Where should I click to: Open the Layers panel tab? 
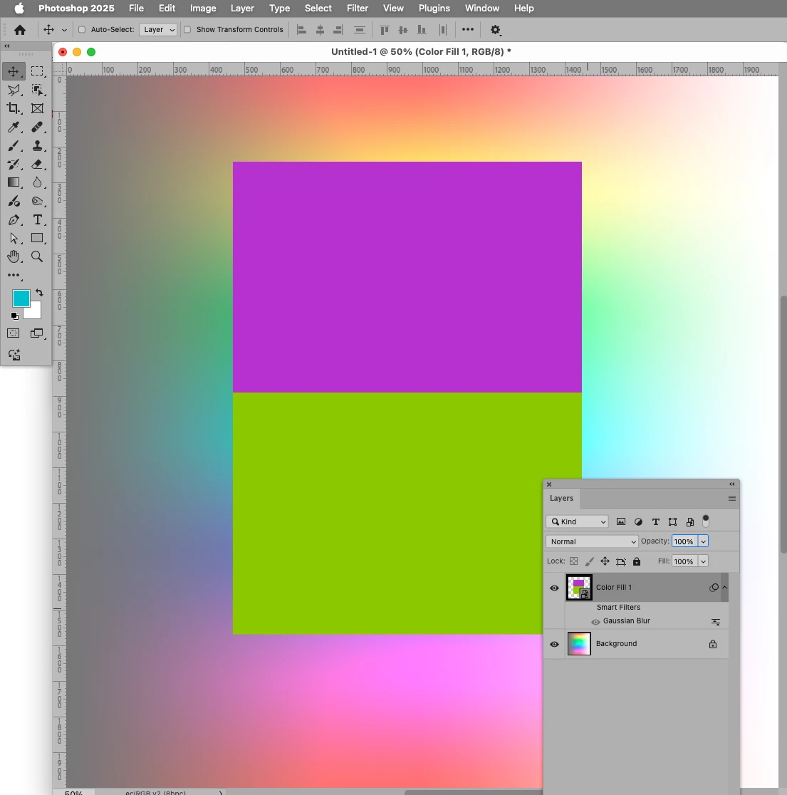point(561,499)
